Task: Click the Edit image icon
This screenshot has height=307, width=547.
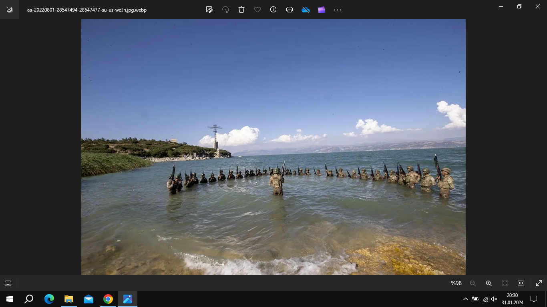Action: click(209, 10)
